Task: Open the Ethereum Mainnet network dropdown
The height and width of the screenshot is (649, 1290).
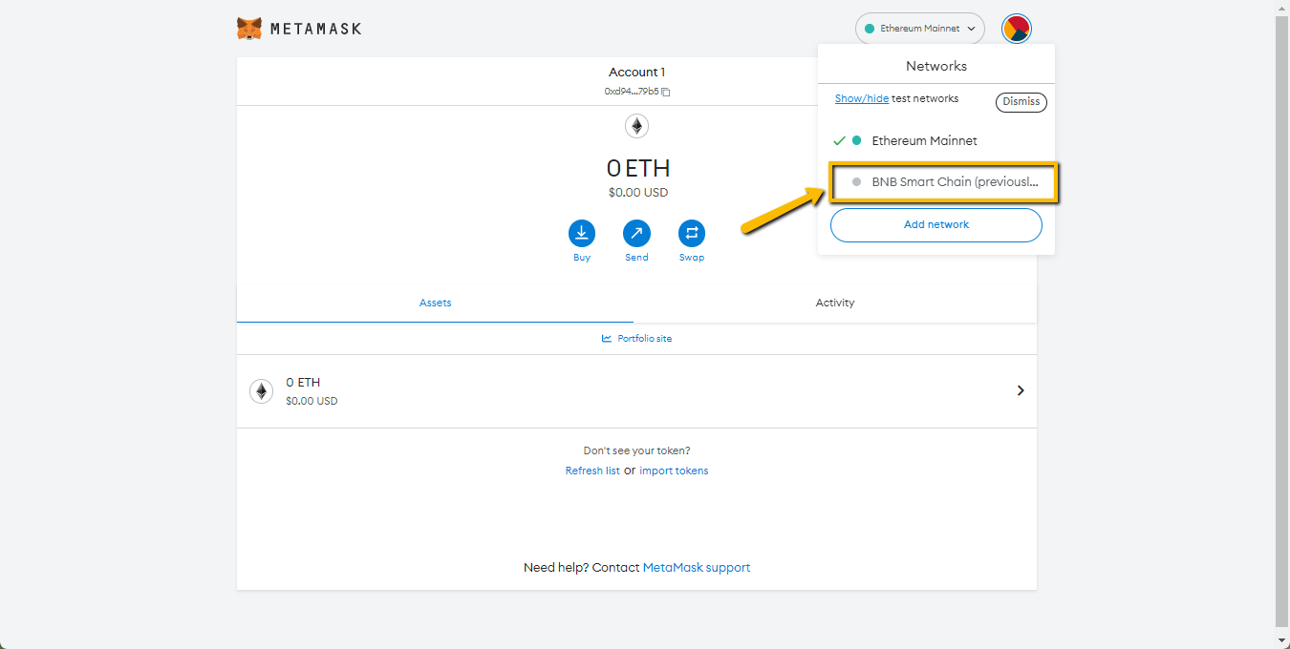Action: [x=920, y=29]
